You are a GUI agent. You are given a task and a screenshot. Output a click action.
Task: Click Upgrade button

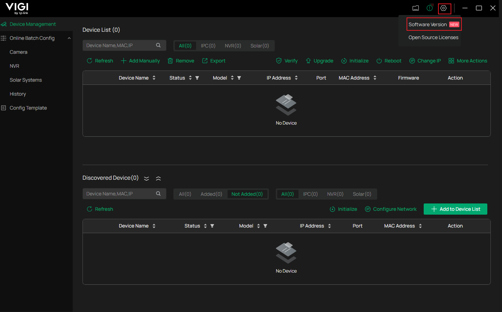(x=319, y=61)
